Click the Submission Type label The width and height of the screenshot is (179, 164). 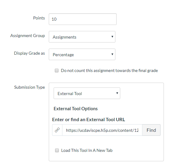[29, 87]
